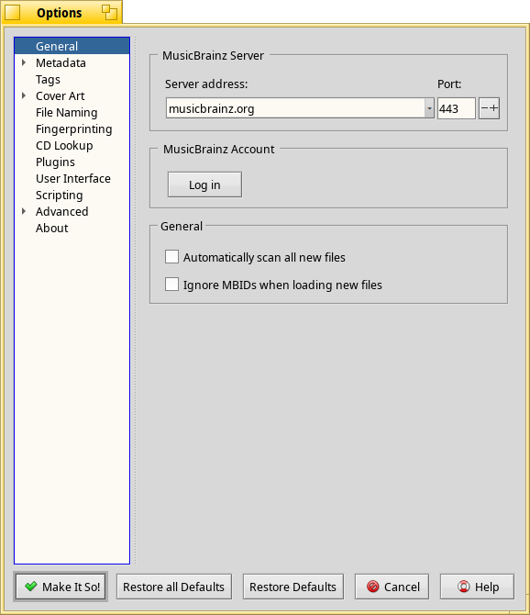Click the yellow close square in the title tab

[12, 12]
